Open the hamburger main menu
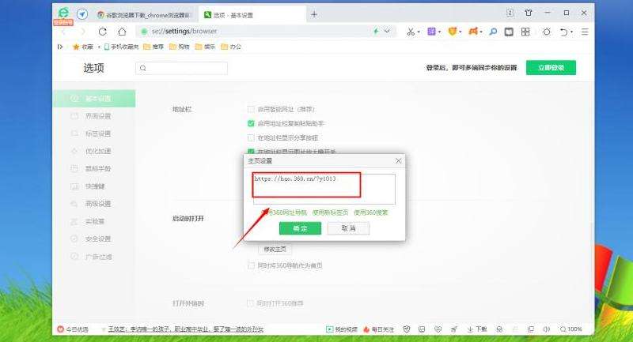 (x=585, y=32)
